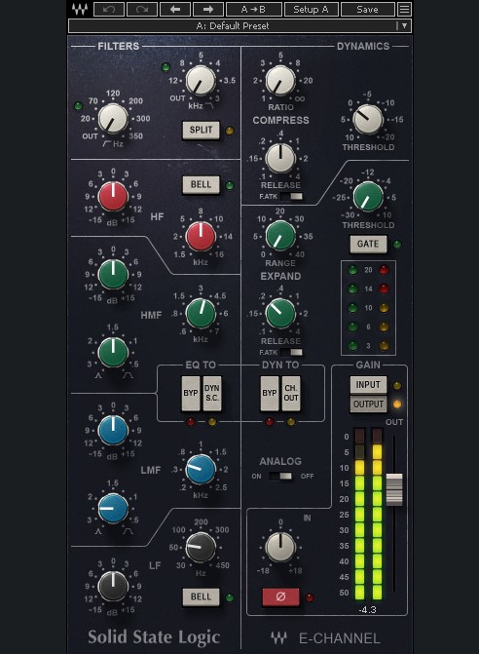
Task: Redo with the redo arrow button
Action: click(x=142, y=9)
